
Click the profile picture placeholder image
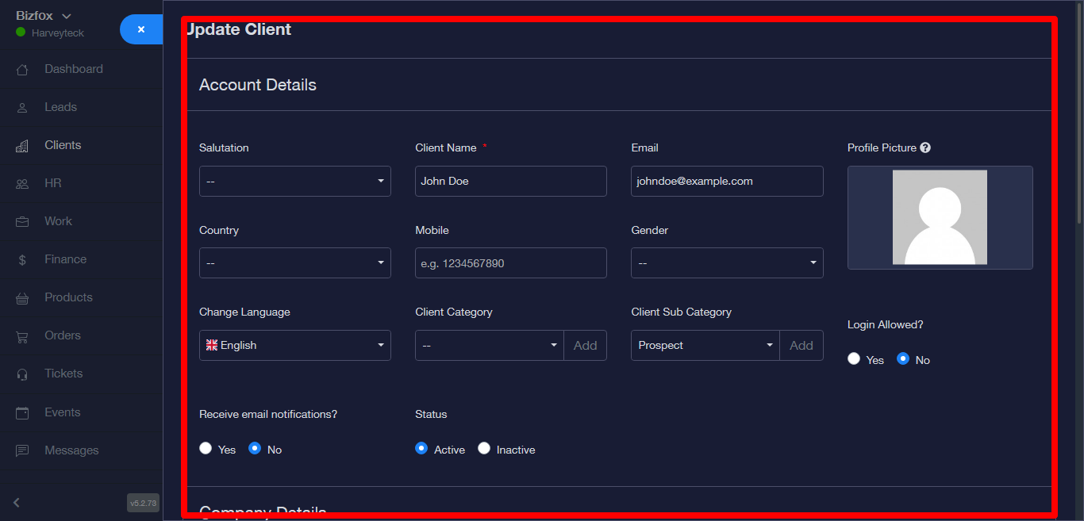pos(940,217)
